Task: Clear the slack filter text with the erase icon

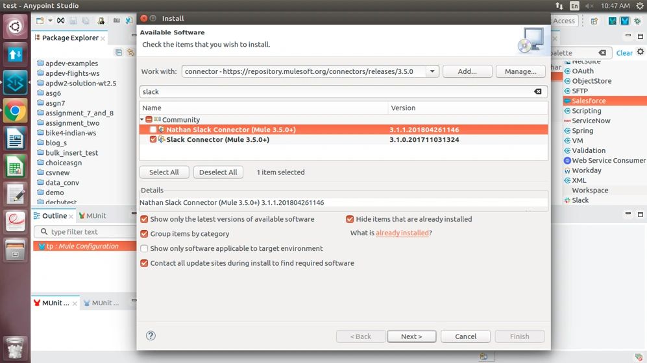Action: (x=538, y=91)
